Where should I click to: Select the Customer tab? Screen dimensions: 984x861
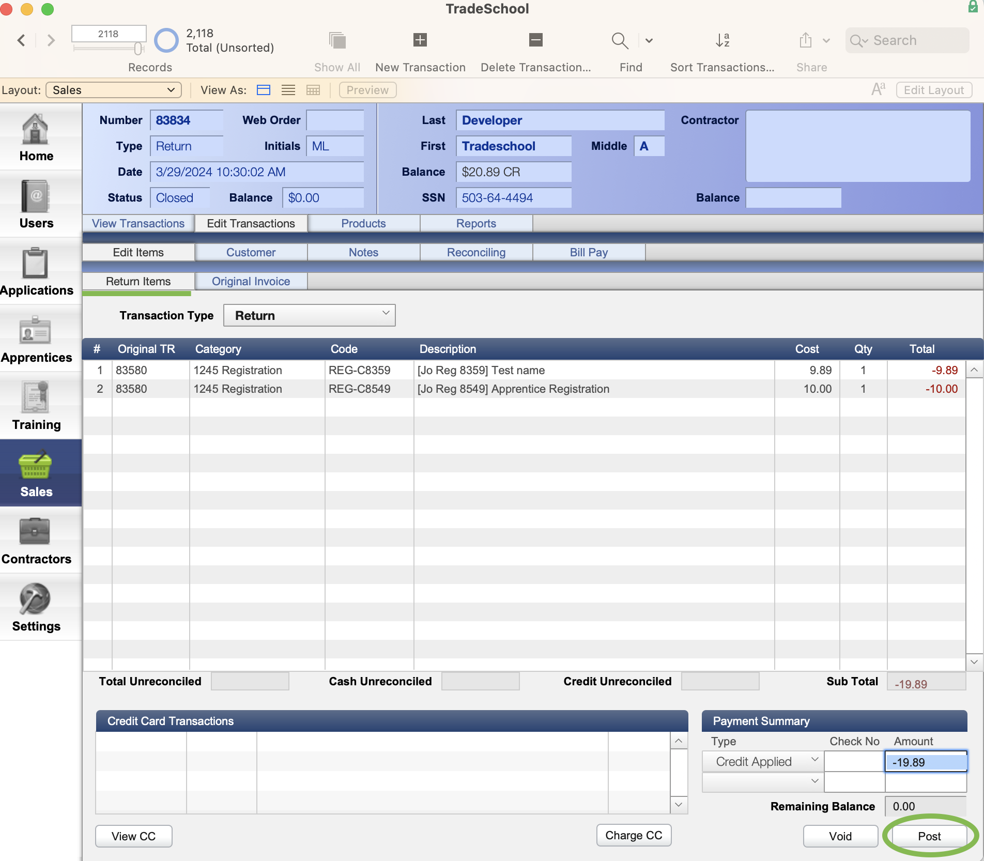pos(251,252)
